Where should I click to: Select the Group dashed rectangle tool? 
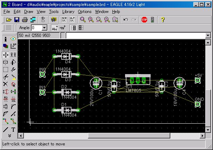point(6,70)
